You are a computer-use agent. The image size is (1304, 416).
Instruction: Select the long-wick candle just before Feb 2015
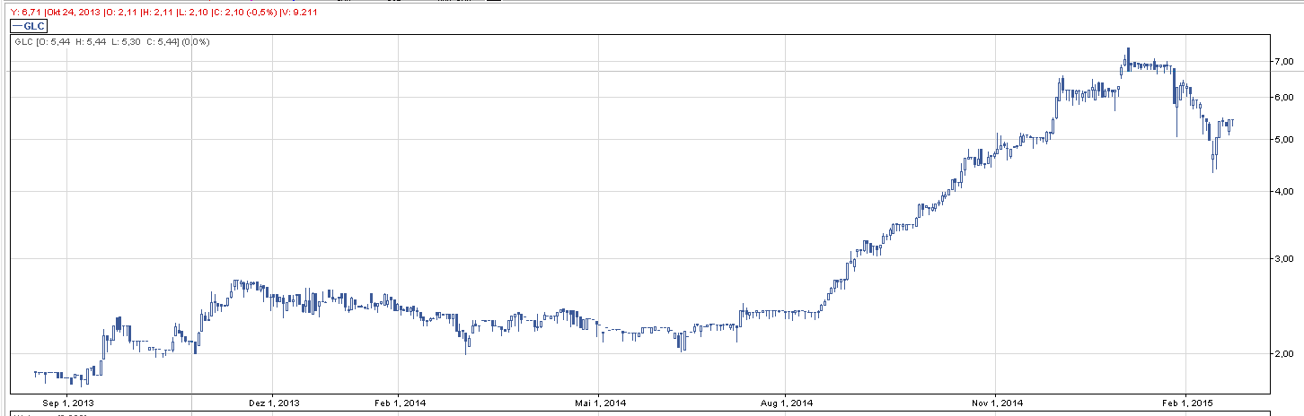click(x=1176, y=112)
